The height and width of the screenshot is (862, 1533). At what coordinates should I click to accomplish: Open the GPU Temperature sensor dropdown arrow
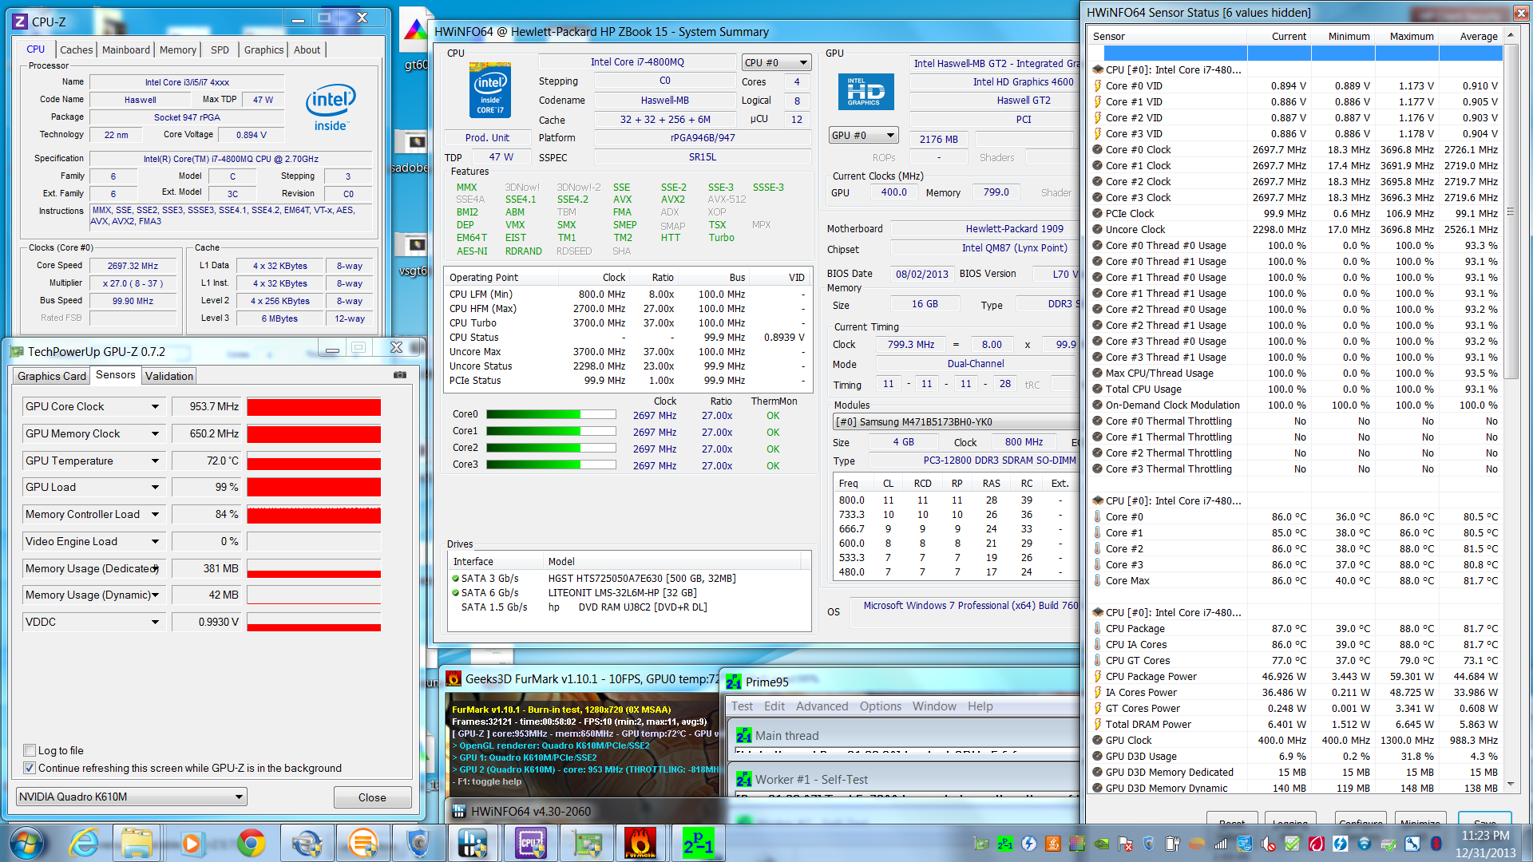pyautogui.click(x=155, y=461)
